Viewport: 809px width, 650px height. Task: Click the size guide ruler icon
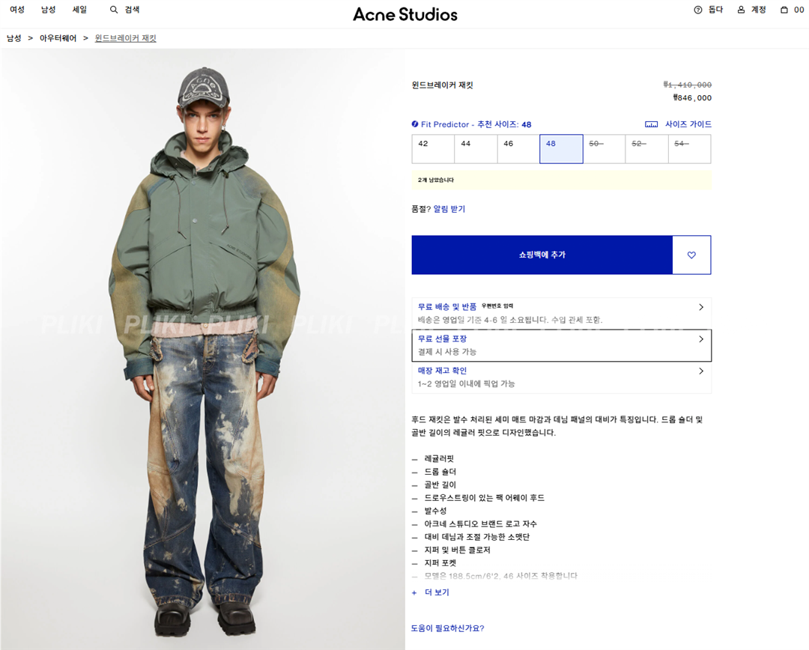tap(651, 124)
